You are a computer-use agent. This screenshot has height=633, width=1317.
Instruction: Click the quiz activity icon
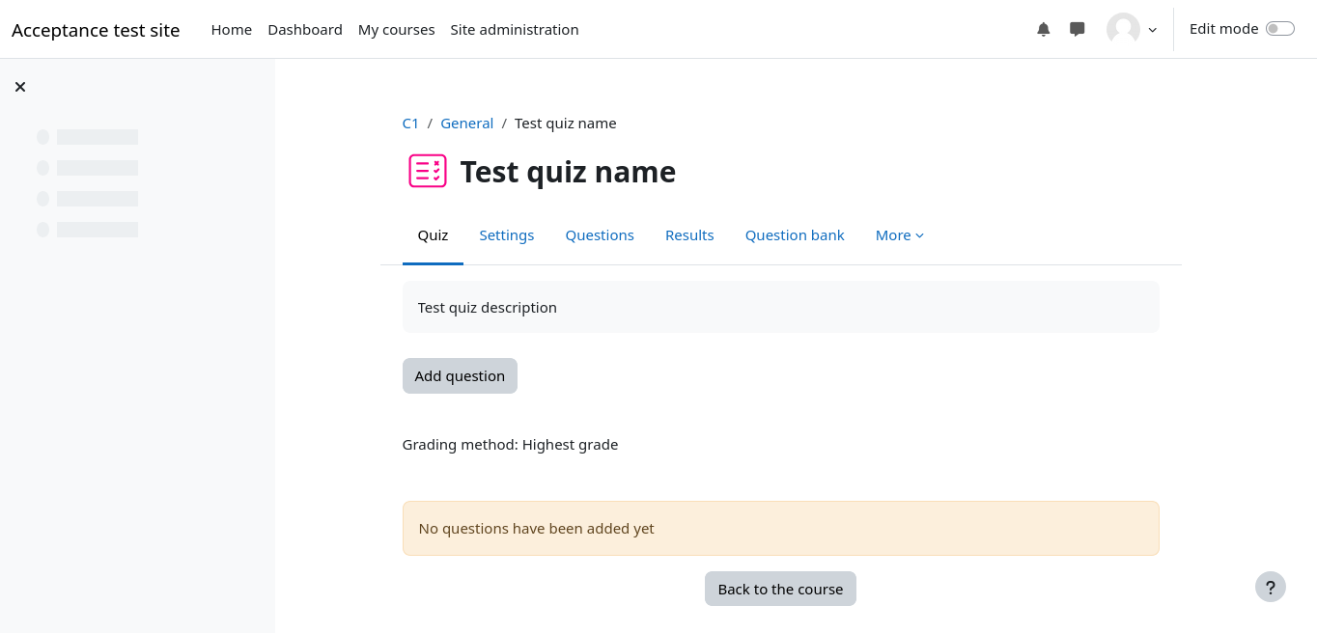pos(428,171)
